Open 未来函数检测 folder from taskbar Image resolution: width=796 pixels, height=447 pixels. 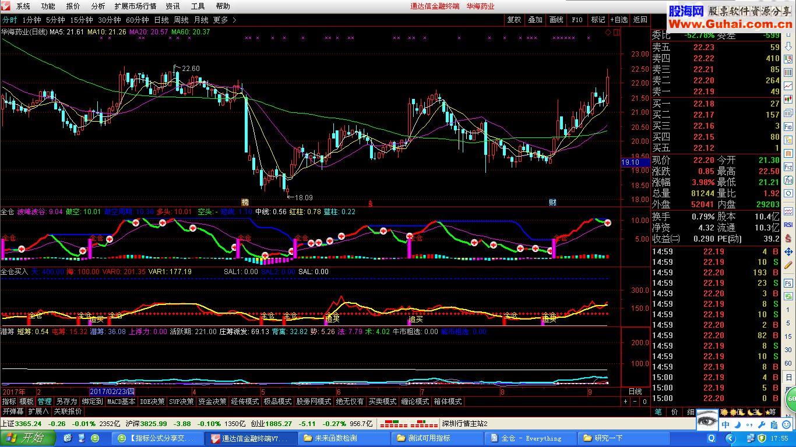click(344, 438)
